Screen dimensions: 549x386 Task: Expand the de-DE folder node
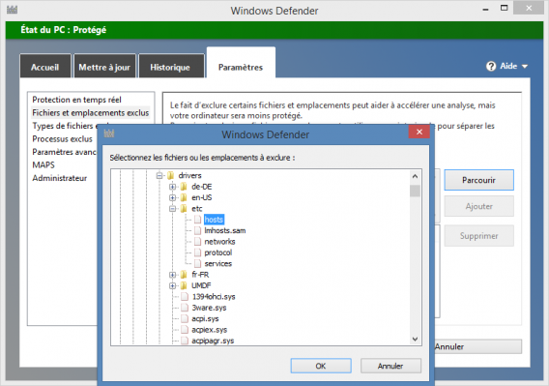[172, 187]
